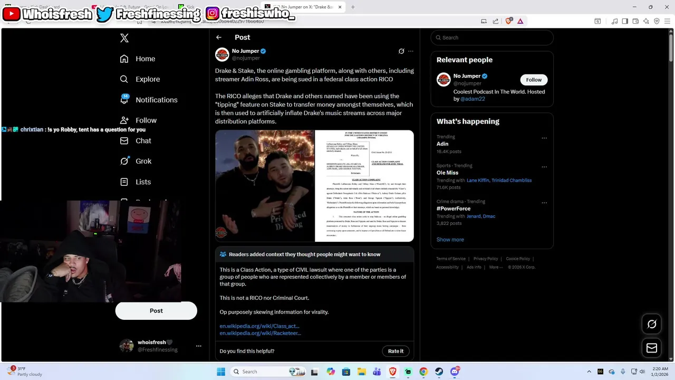Click into the X Search field

492,37
